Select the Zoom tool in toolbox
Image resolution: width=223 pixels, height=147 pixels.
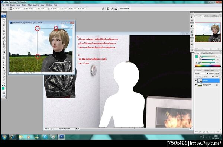[4, 83]
